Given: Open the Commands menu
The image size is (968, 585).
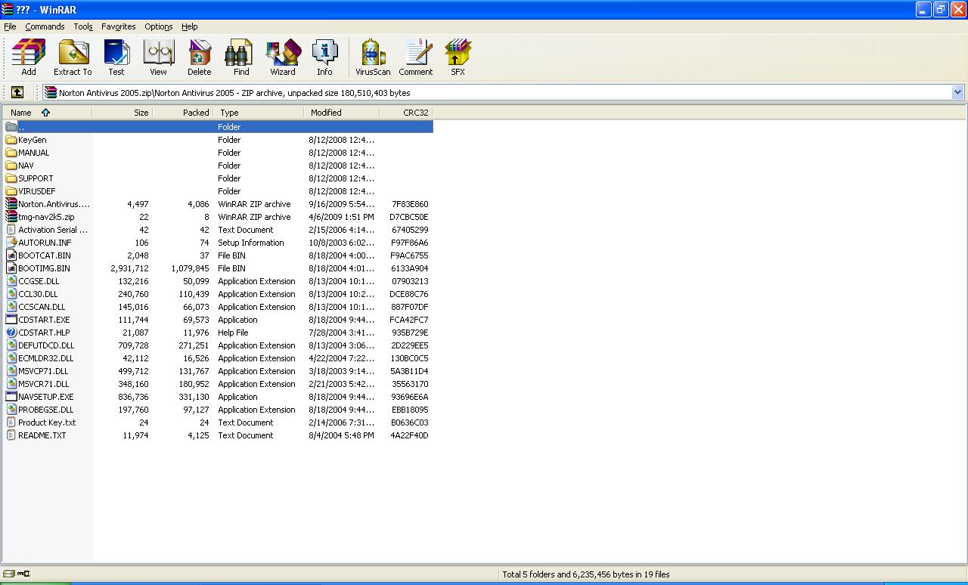Looking at the screenshot, I should [45, 26].
